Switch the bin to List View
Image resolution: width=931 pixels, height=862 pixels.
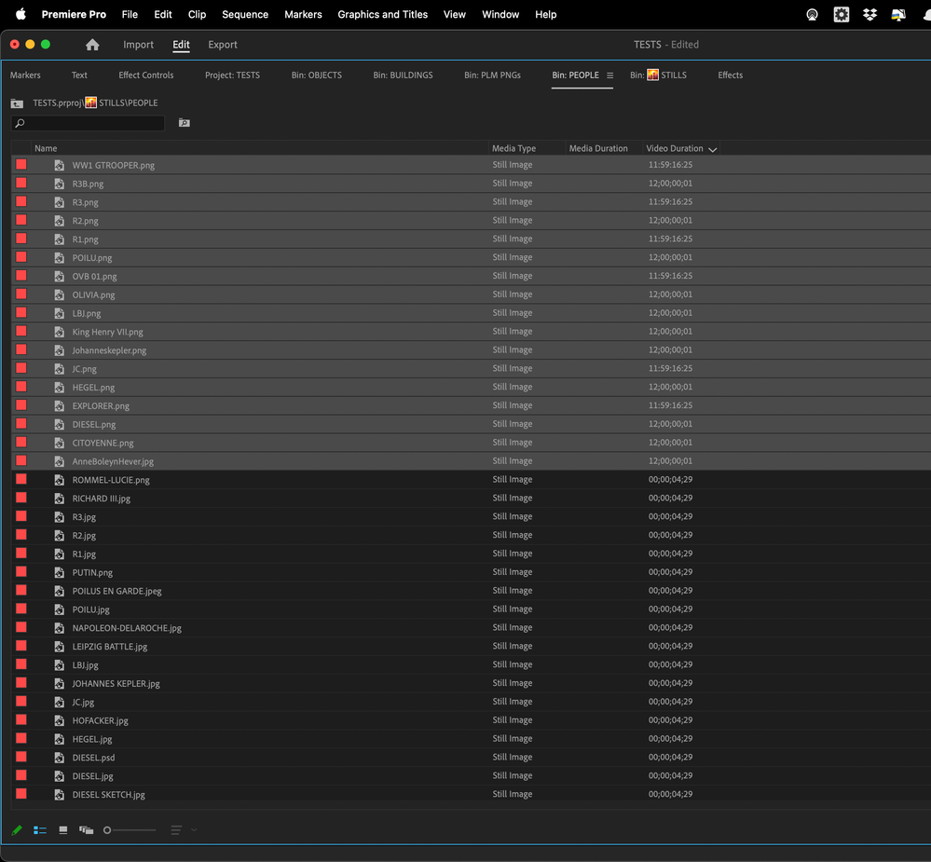(40, 830)
